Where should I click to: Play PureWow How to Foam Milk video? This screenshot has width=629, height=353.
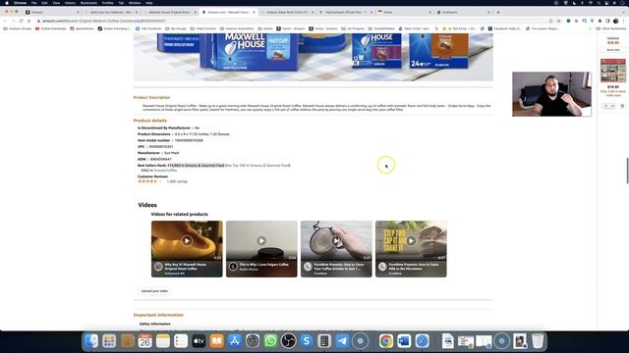click(411, 241)
